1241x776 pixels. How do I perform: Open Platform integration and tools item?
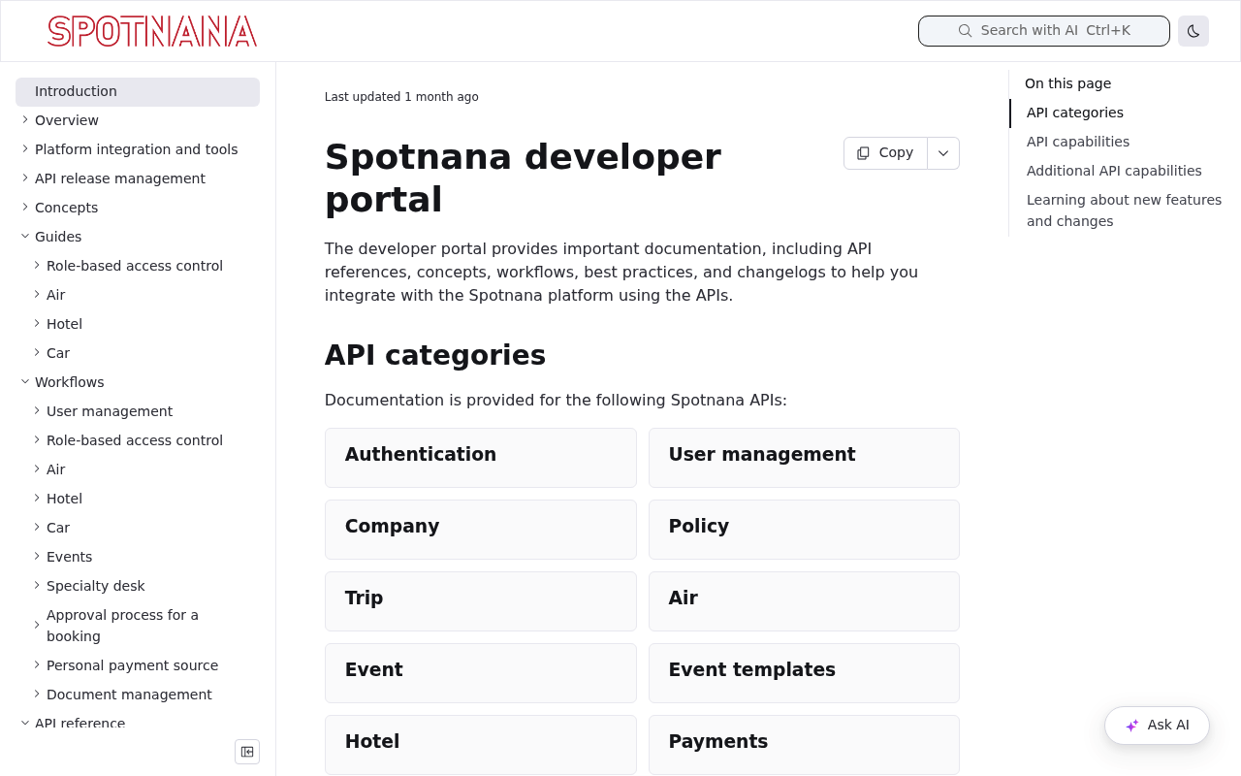click(x=137, y=149)
